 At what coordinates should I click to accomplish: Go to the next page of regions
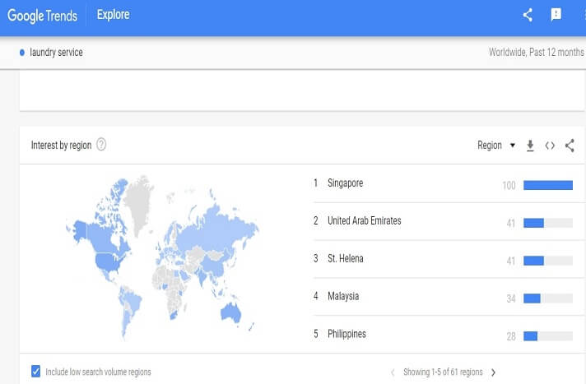(493, 372)
